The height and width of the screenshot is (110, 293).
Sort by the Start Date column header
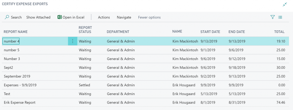(210, 32)
